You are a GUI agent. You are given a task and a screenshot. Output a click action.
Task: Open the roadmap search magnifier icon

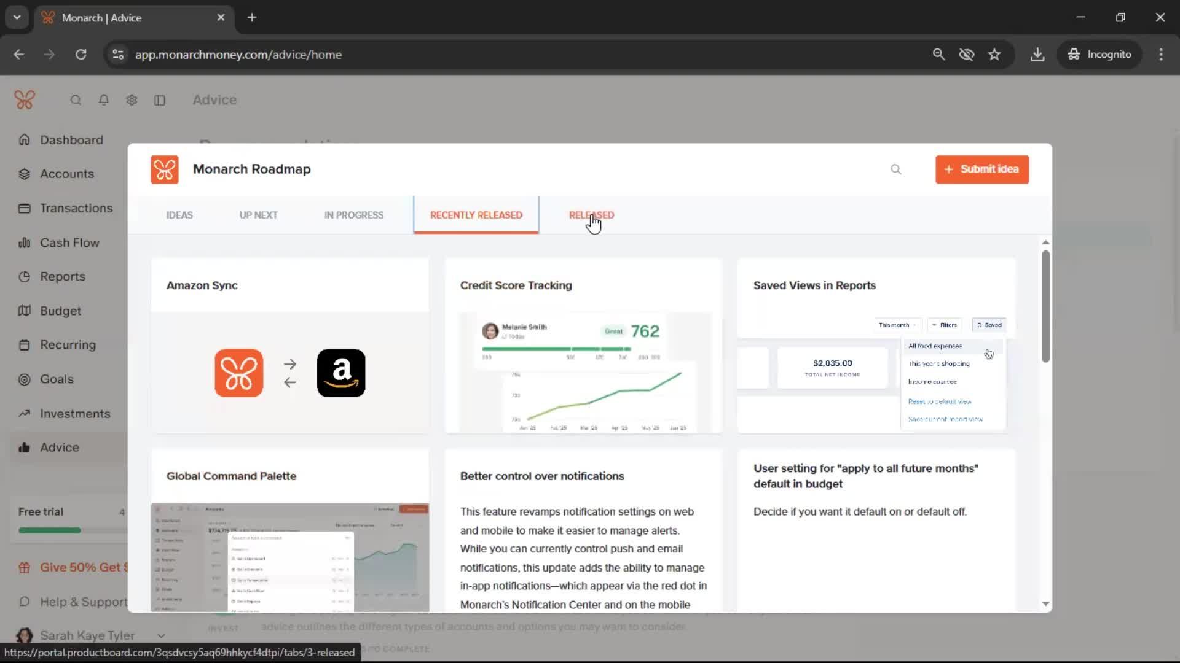[895, 169]
